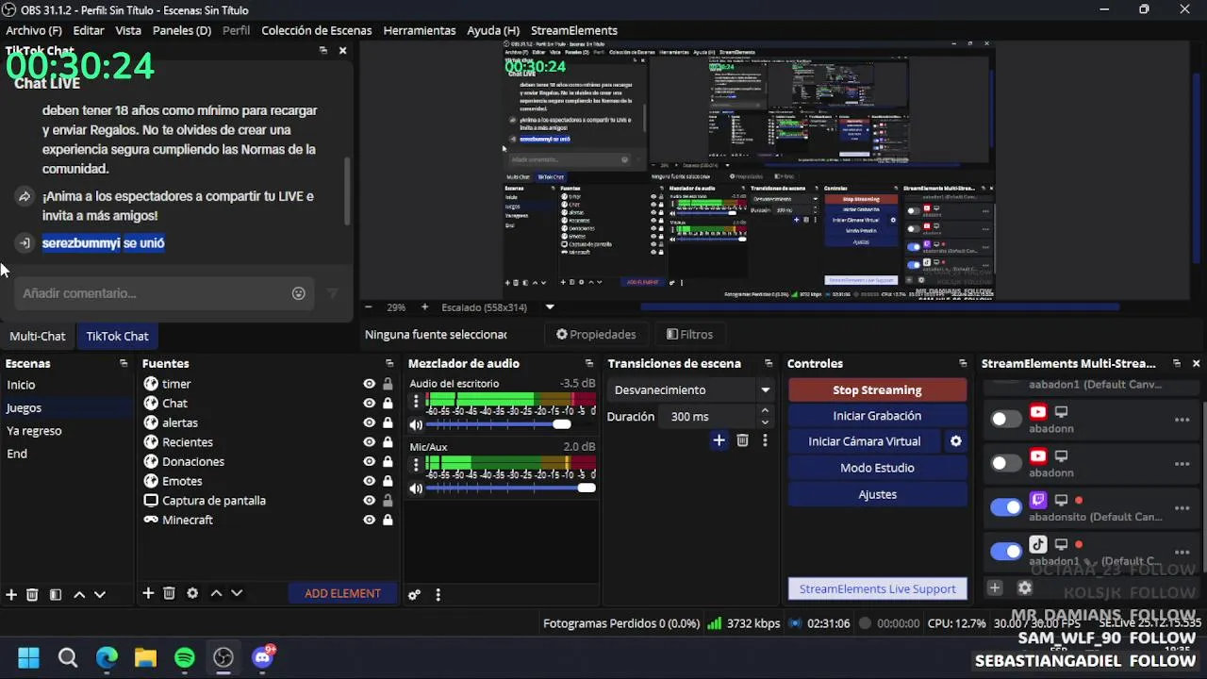
Task: Remove the scene transition with trash icon
Action: (x=742, y=440)
